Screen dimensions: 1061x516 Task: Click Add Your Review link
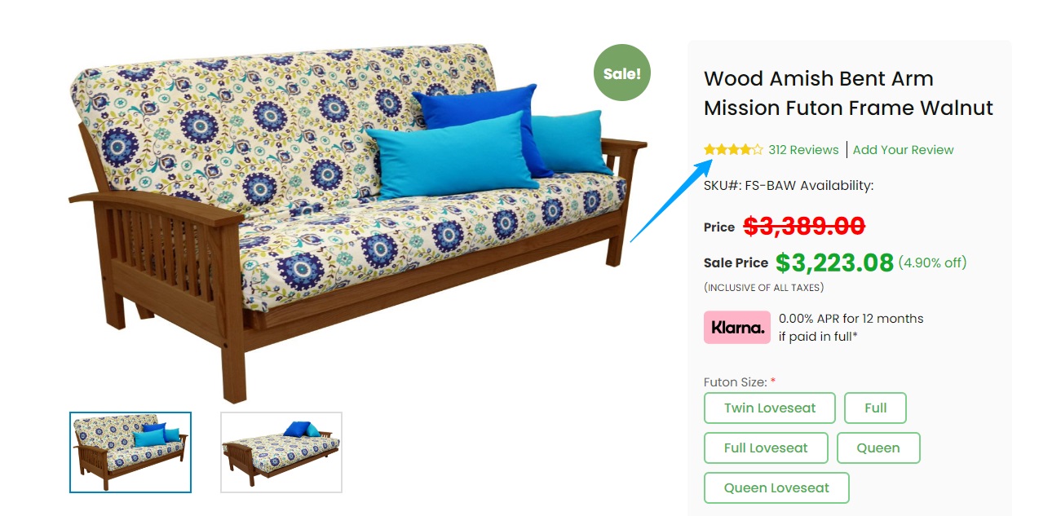[x=903, y=150]
